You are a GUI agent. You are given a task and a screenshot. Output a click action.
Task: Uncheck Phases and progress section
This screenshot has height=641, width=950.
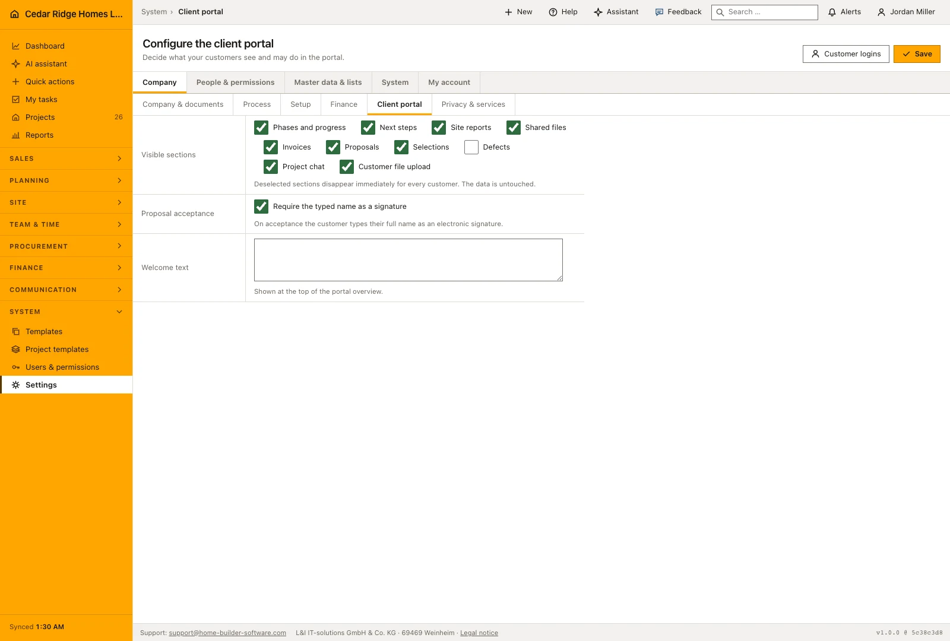(x=261, y=128)
